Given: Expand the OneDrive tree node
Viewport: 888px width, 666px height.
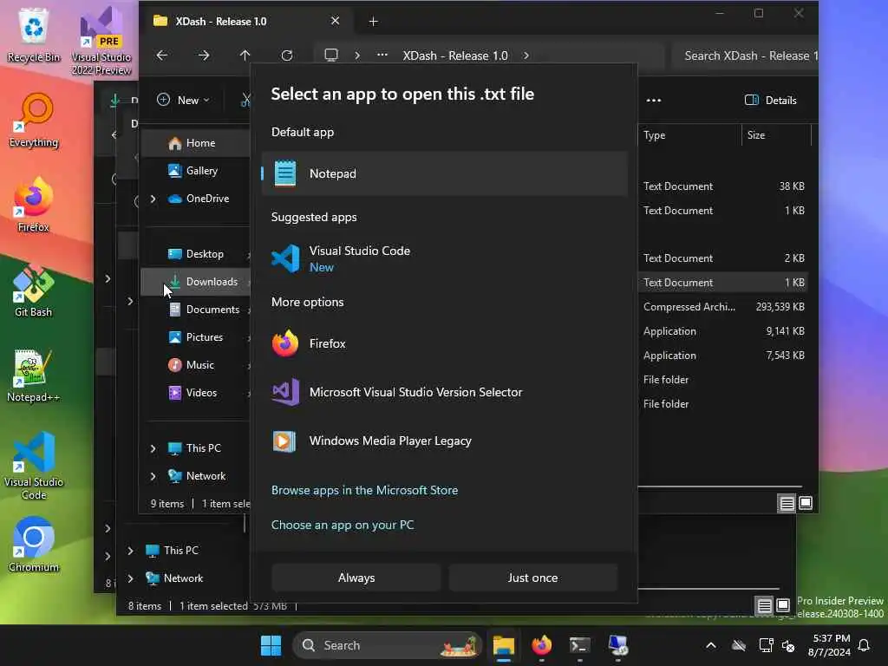Looking at the screenshot, I should point(153,199).
